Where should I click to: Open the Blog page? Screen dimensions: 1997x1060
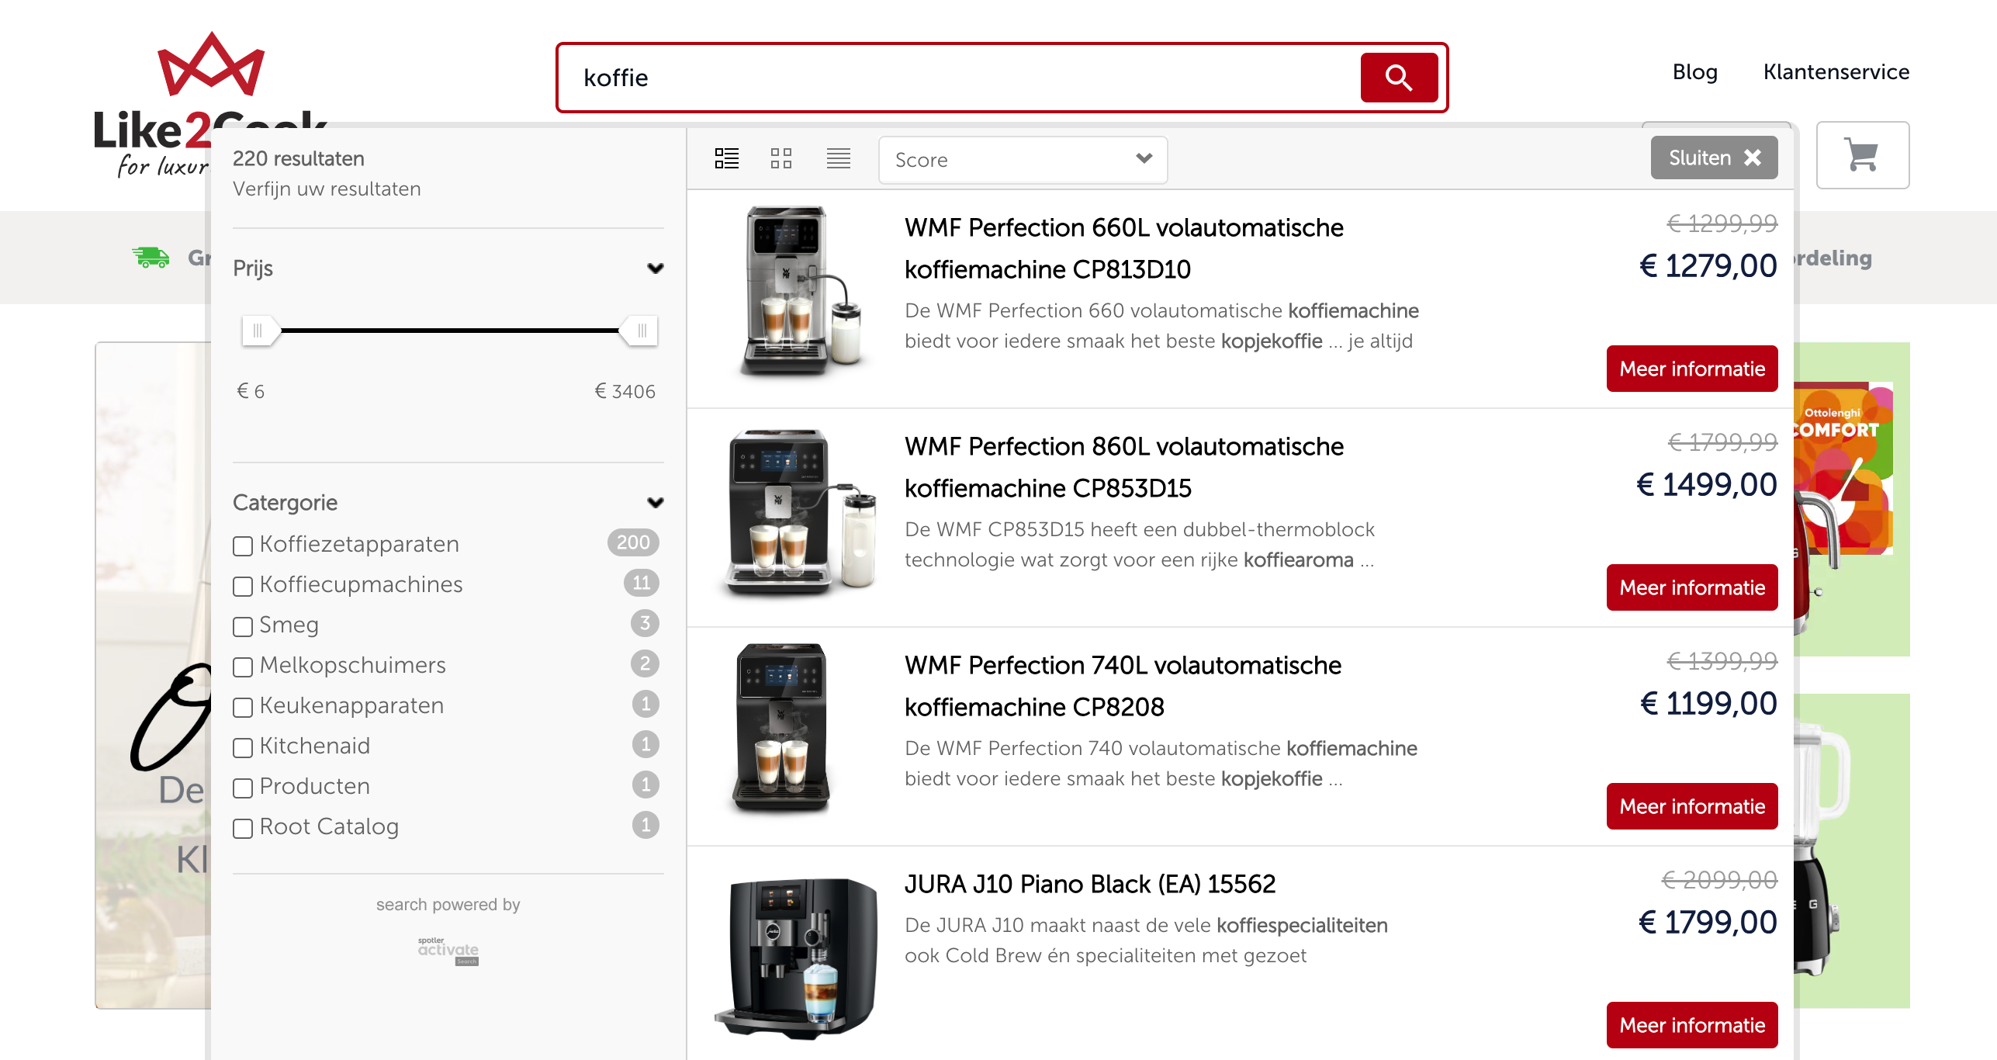click(x=1694, y=72)
